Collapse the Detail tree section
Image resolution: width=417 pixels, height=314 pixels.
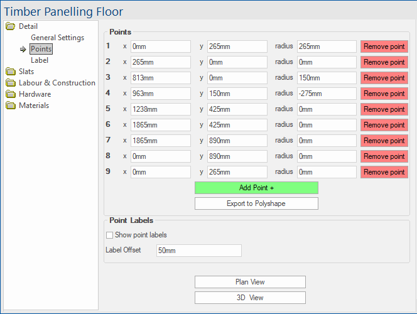point(28,26)
